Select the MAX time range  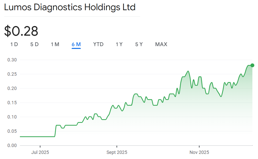click(161, 44)
